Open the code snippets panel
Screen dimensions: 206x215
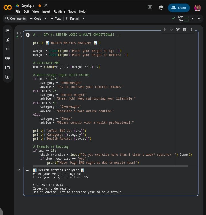tap(7, 49)
